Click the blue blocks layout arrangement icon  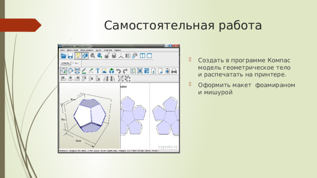click(147, 71)
